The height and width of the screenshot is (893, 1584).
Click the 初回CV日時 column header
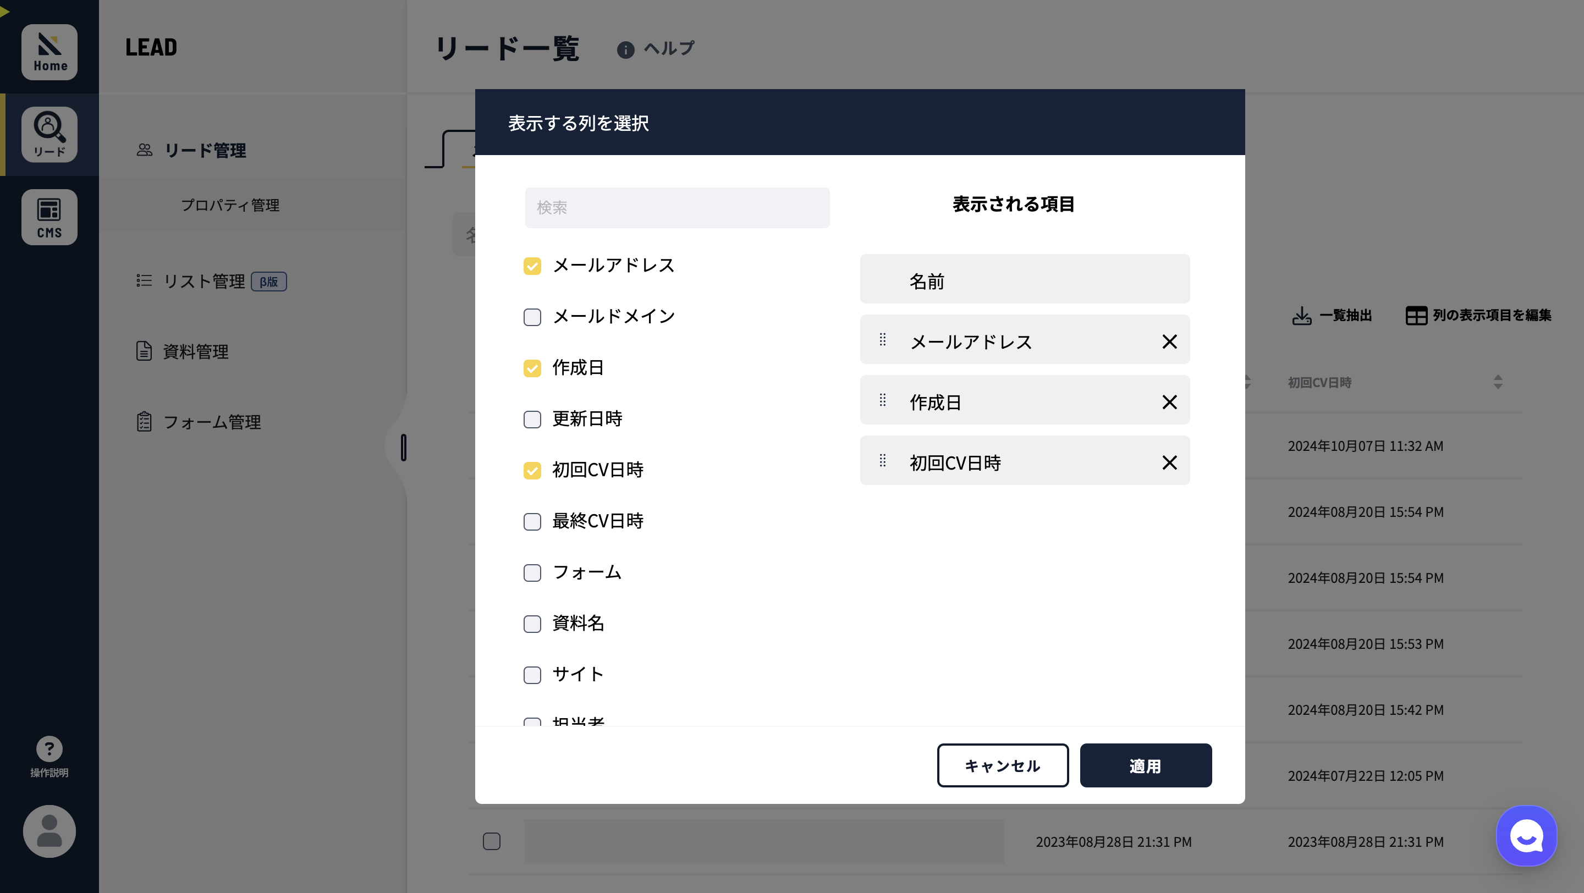[x=1319, y=383]
